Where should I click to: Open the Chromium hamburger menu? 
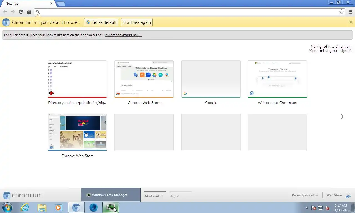(350, 12)
